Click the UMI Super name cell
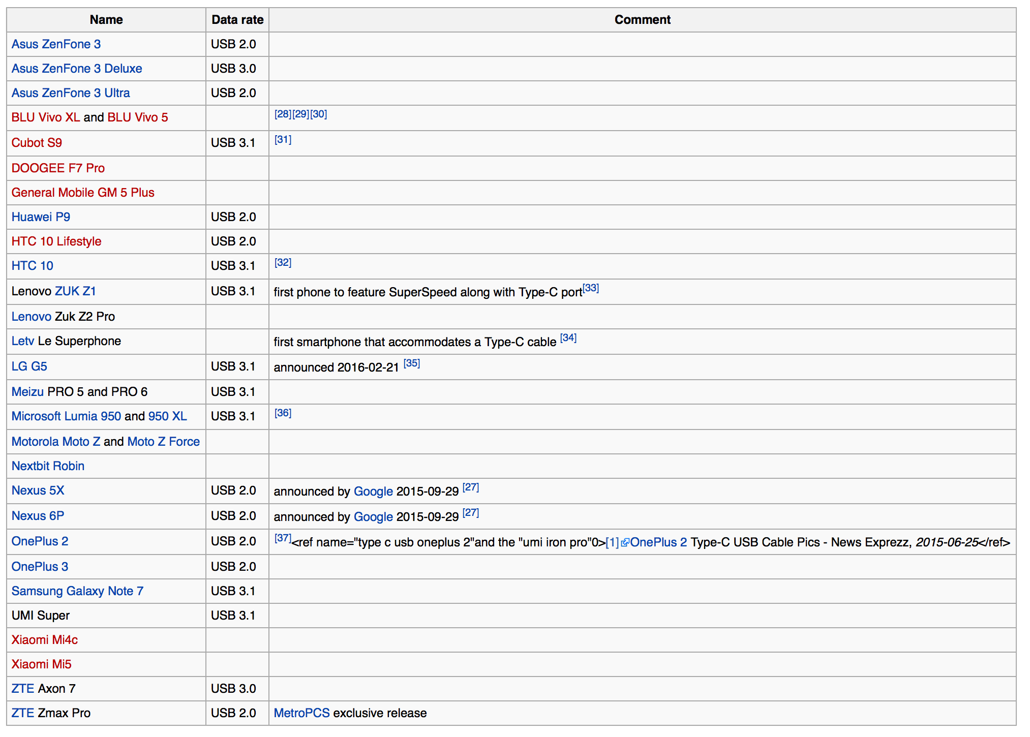 coord(106,616)
